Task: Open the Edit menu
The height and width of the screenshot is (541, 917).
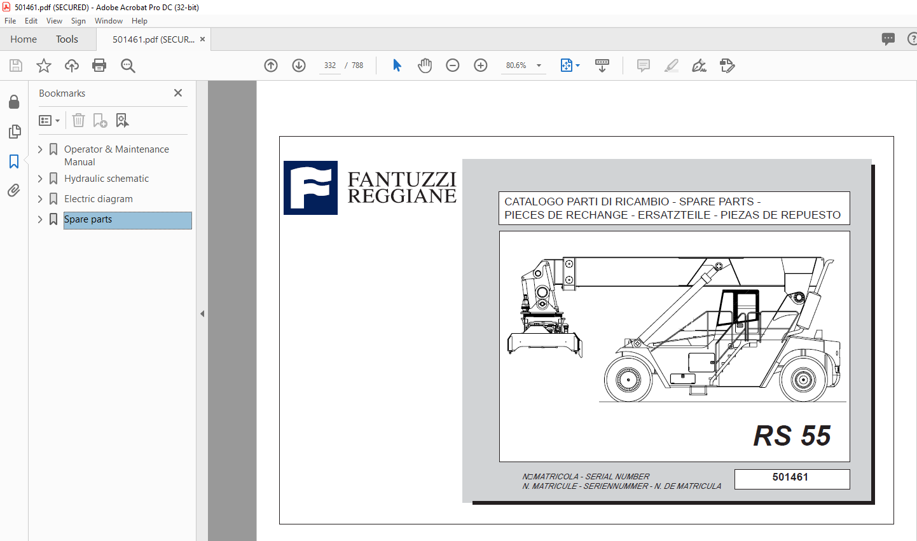Action: click(x=31, y=21)
